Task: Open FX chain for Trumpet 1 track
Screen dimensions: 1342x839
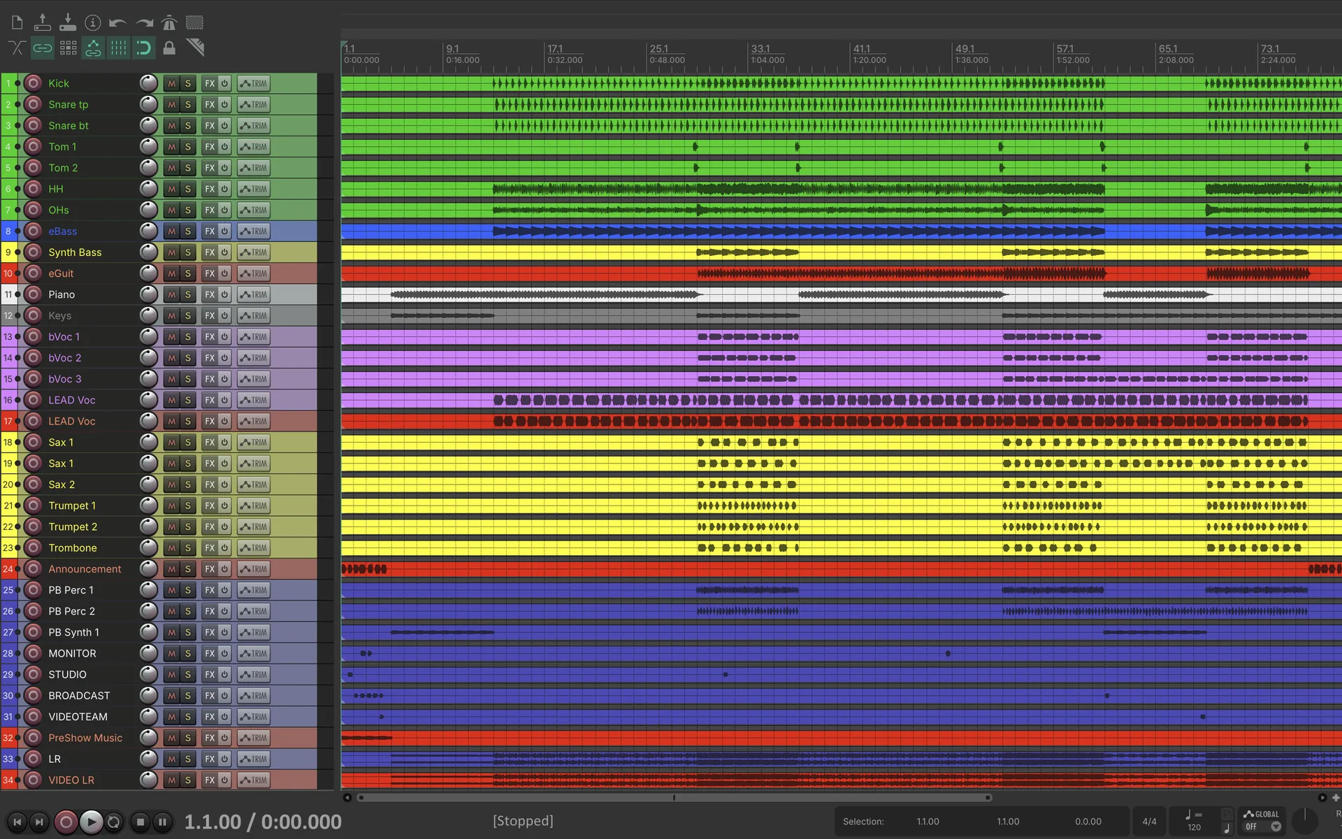Action: 210,505
